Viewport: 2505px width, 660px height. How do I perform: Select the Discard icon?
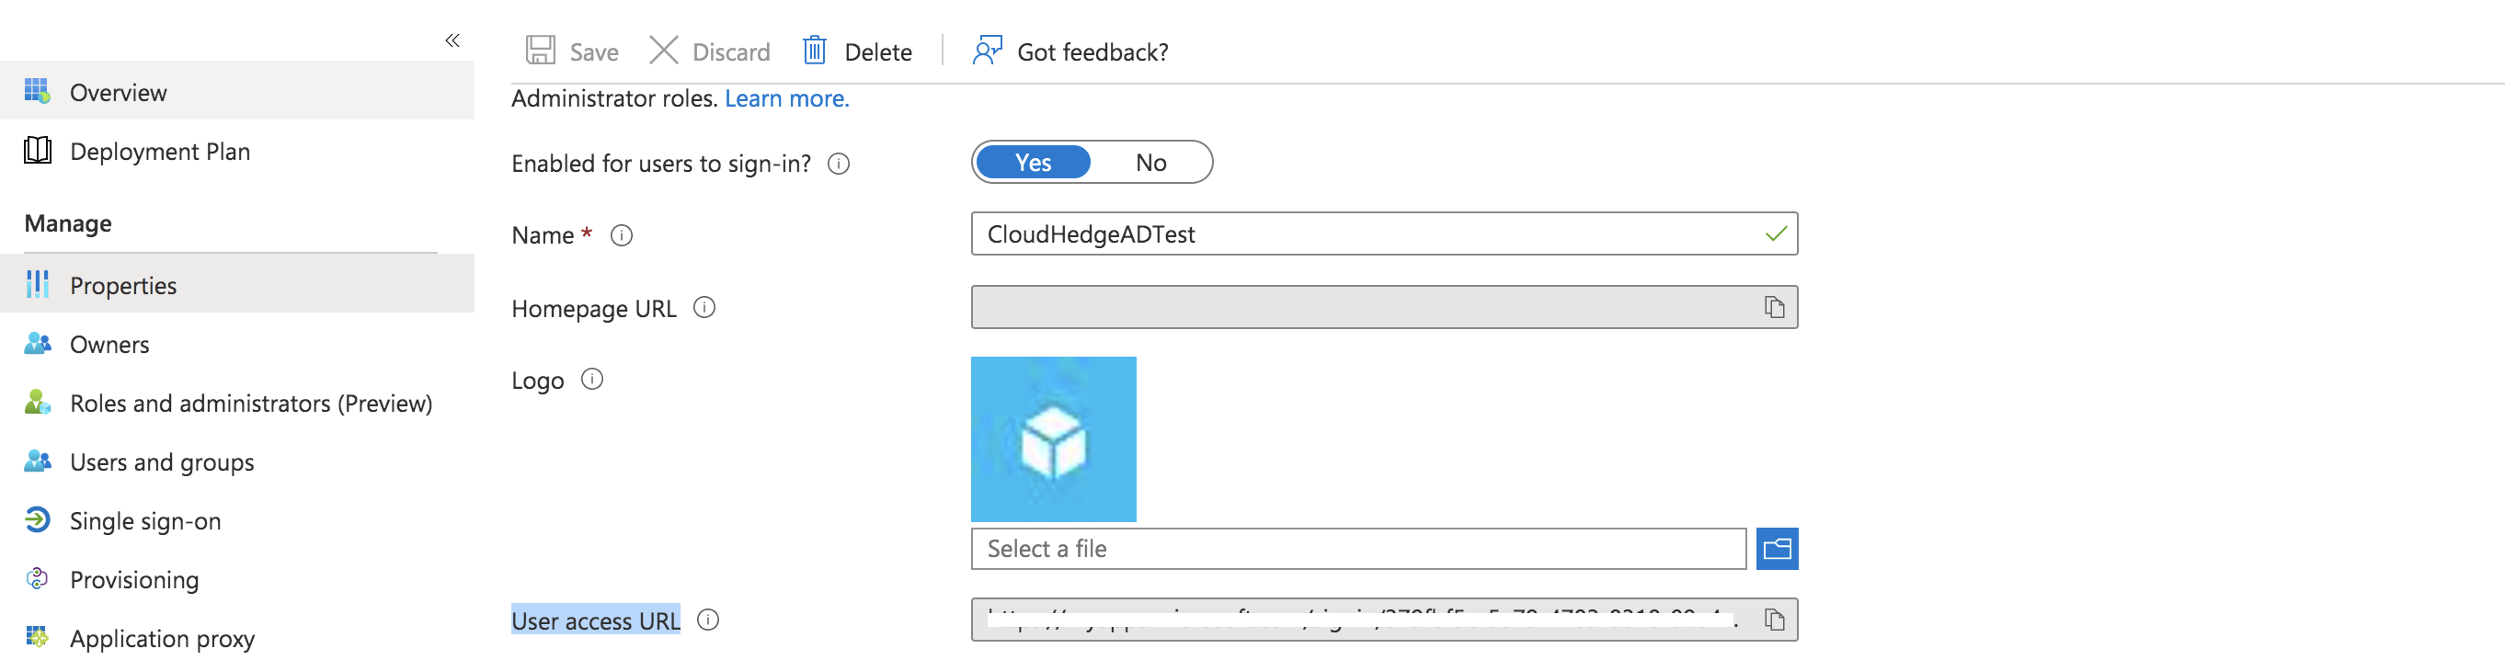tap(664, 51)
